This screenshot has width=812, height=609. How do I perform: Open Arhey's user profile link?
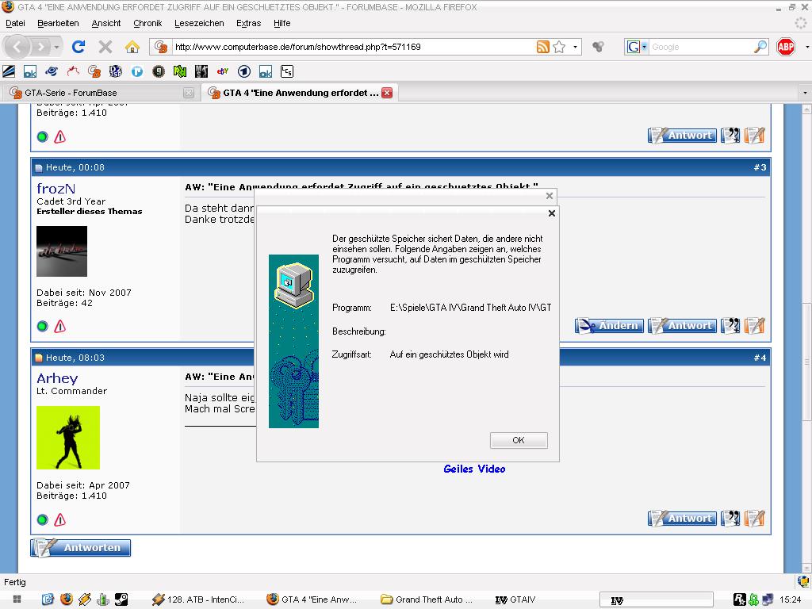point(57,378)
